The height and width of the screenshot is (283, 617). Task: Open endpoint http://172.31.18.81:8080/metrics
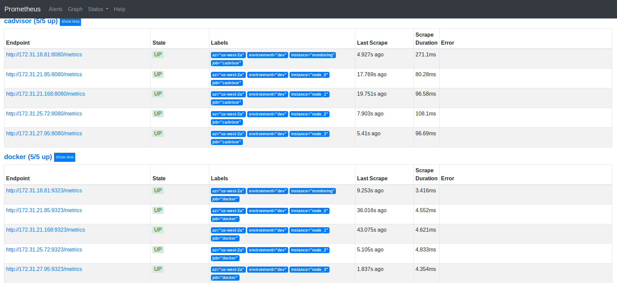click(x=44, y=54)
